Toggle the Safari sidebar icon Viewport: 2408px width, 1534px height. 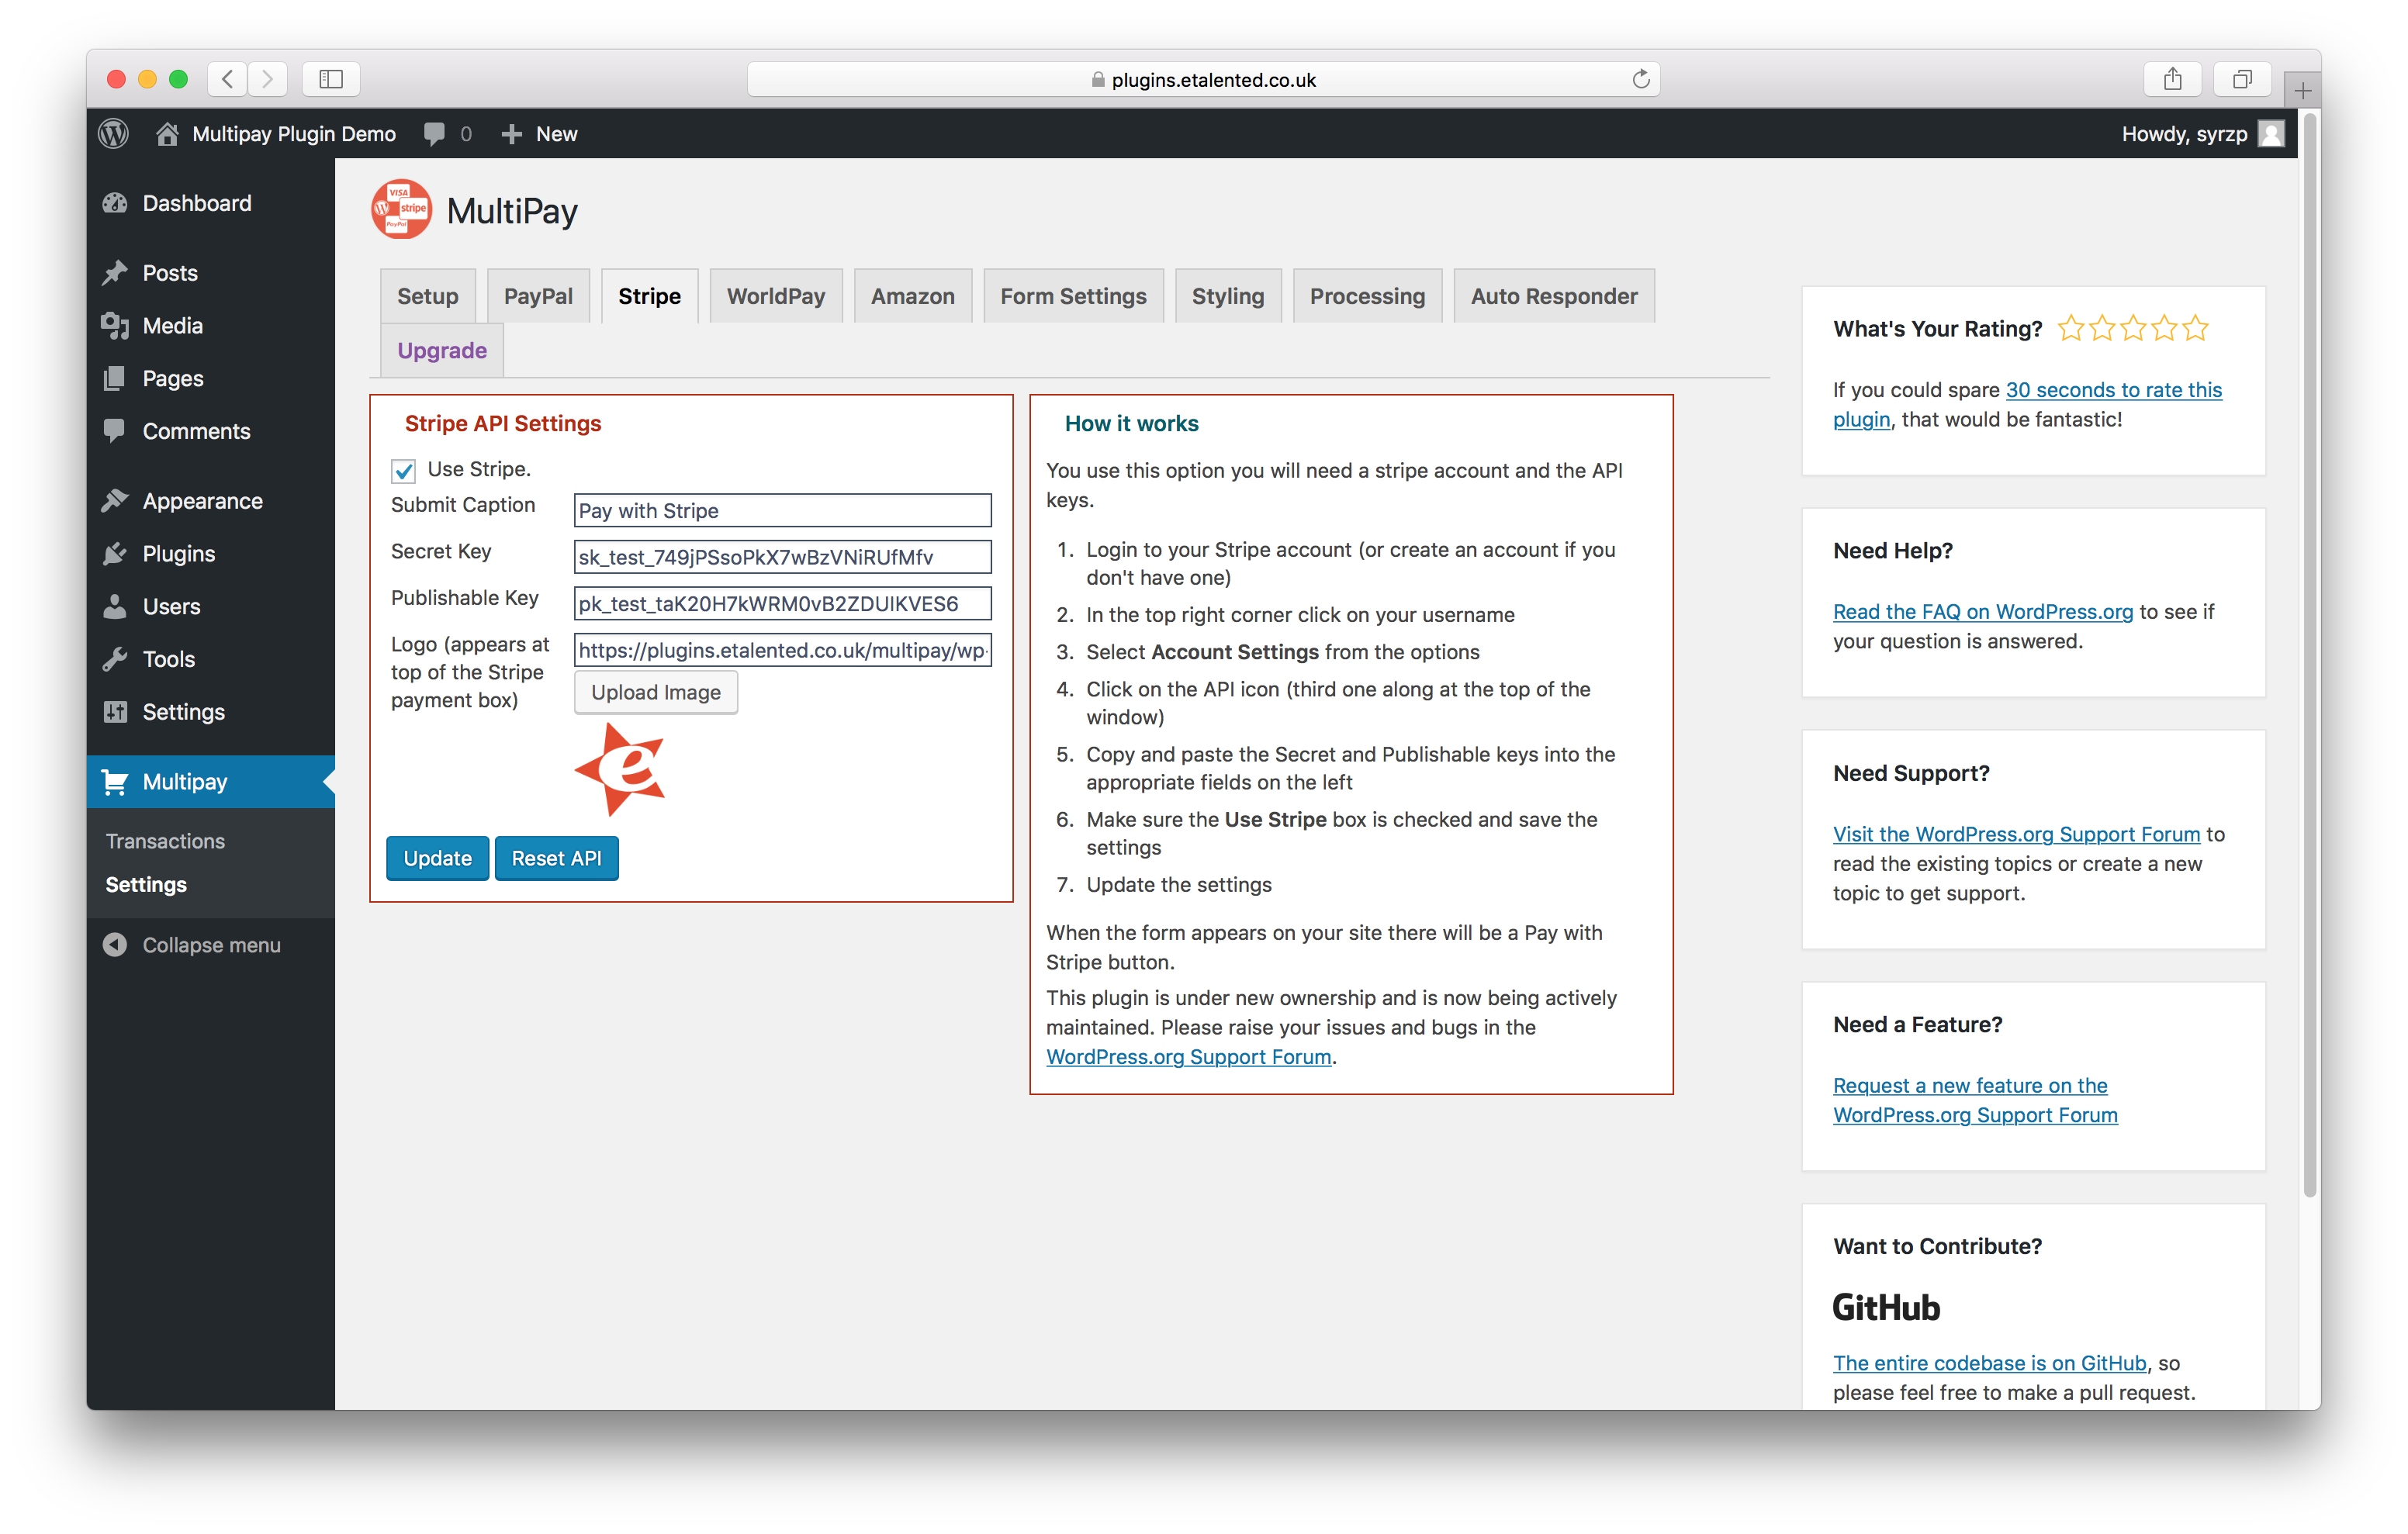(331, 79)
